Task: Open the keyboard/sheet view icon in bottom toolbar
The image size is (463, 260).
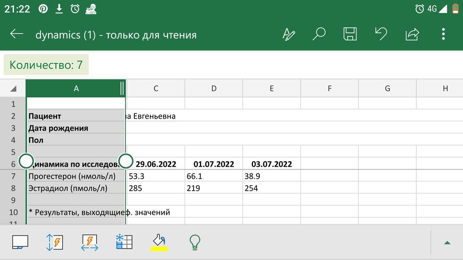Action: [x=20, y=242]
